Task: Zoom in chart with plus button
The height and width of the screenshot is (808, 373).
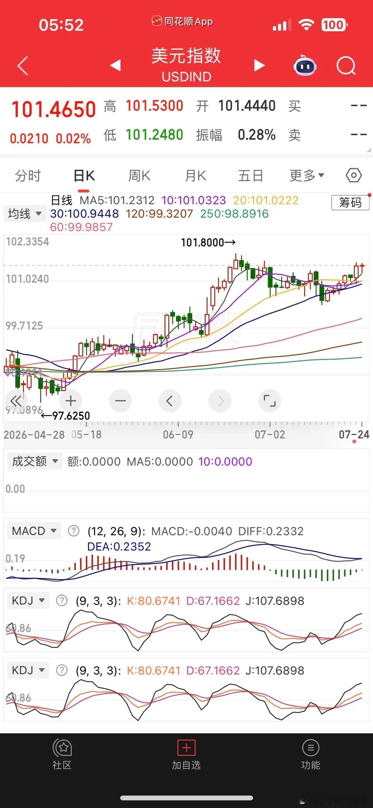Action: pos(70,401)
